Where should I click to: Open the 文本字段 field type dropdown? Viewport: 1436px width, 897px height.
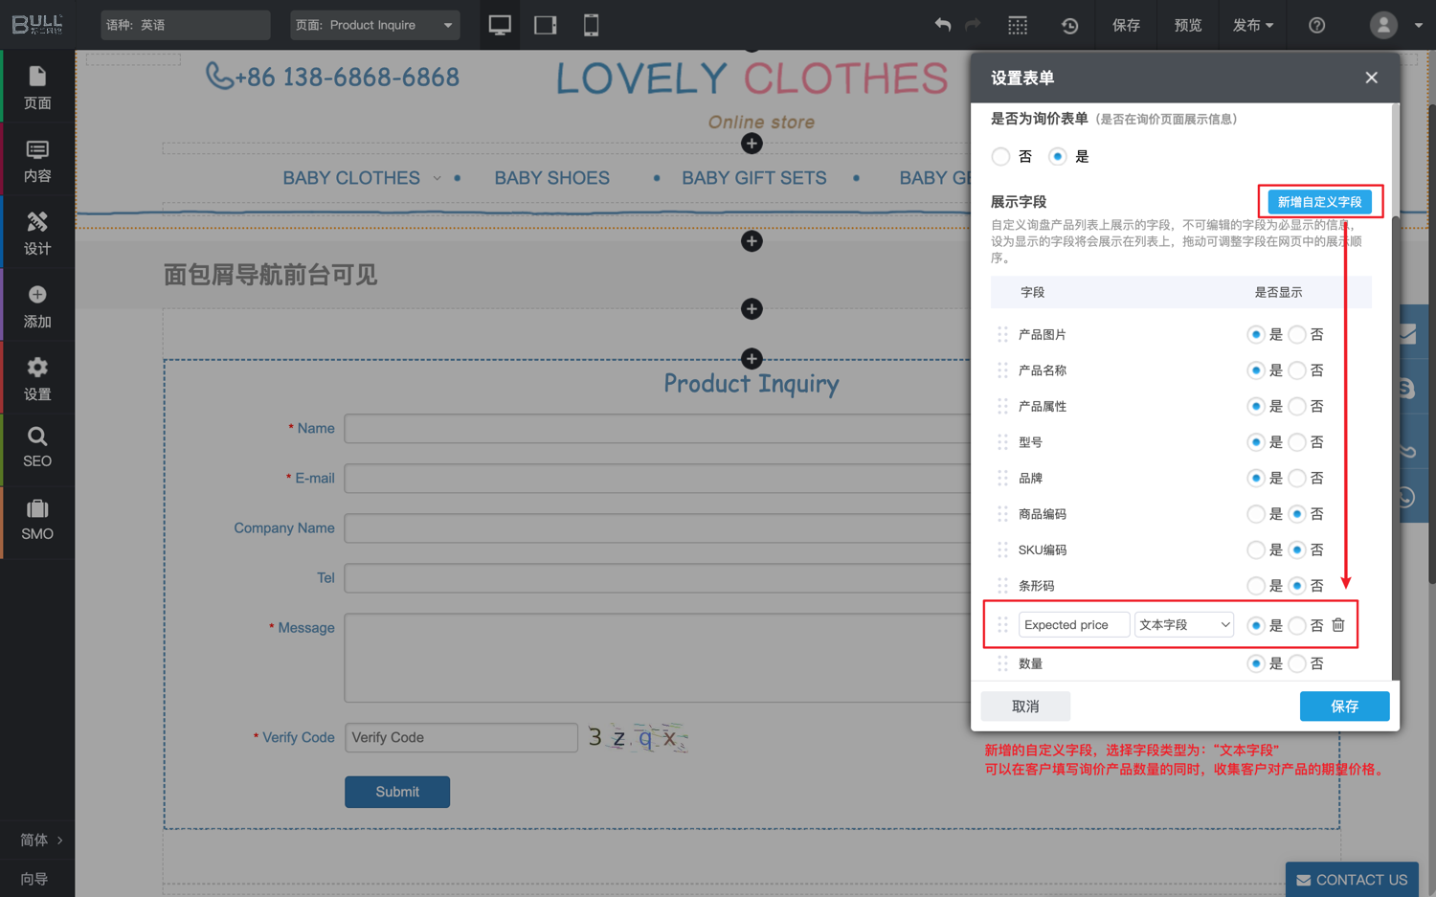pyautogui.click(x=1183, y=625)
